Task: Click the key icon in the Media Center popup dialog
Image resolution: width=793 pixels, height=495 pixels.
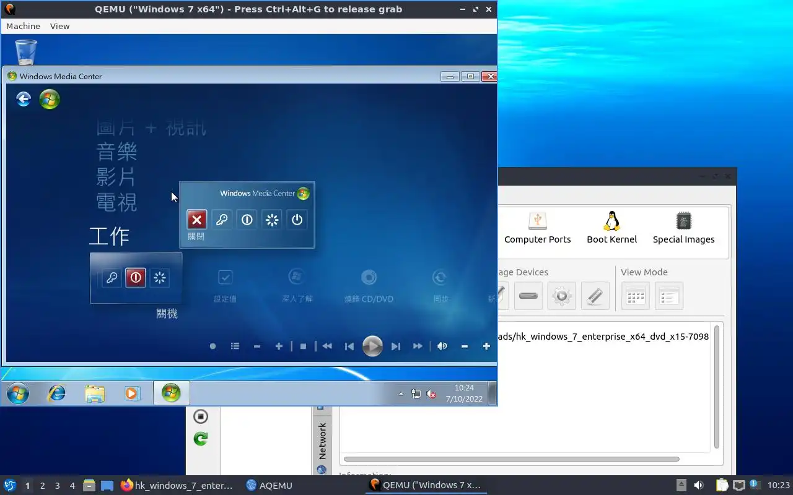Action: coord(222,220)
